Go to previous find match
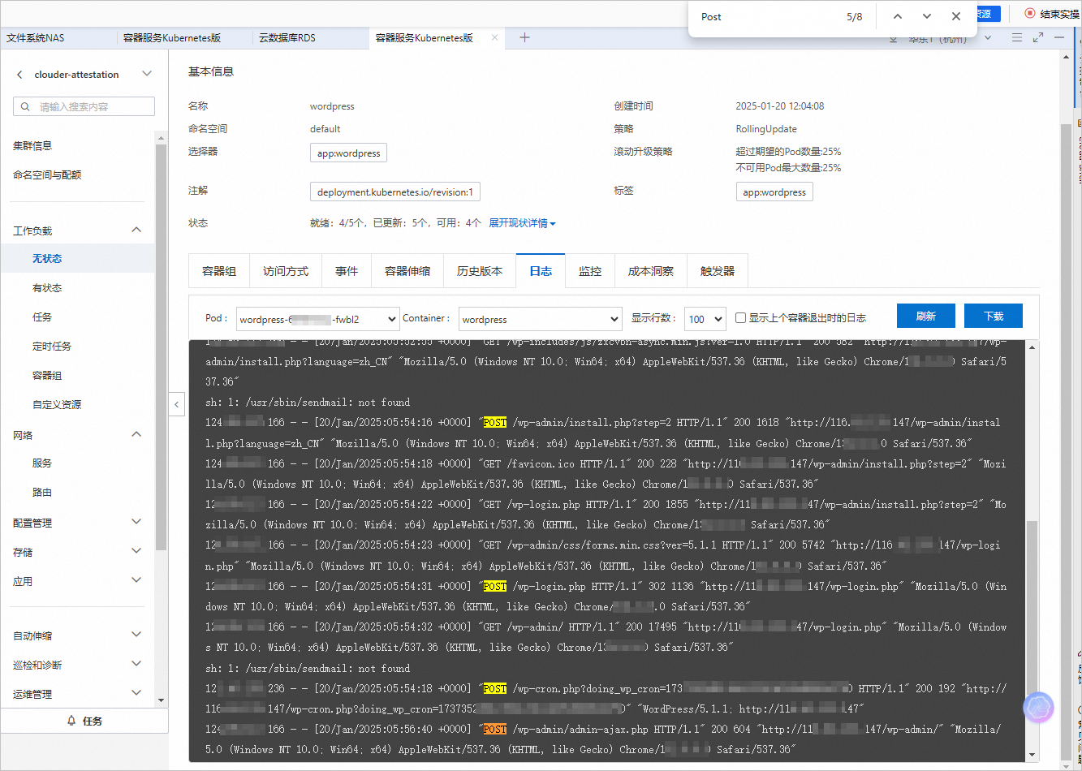The height and width of the screenshot is (771, 1082). click(897, 16)
